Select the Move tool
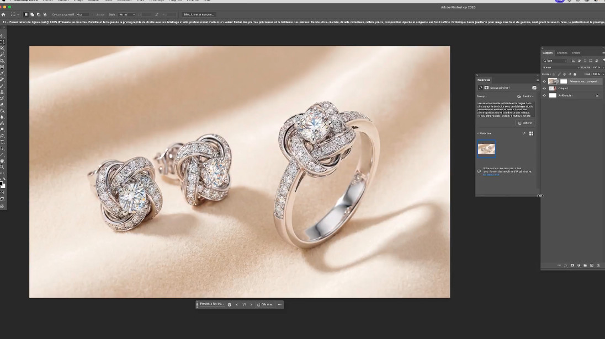 click(2, 36)
